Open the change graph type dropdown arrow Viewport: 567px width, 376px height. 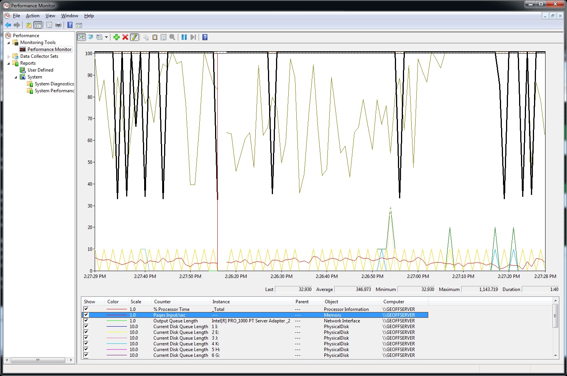106,38
